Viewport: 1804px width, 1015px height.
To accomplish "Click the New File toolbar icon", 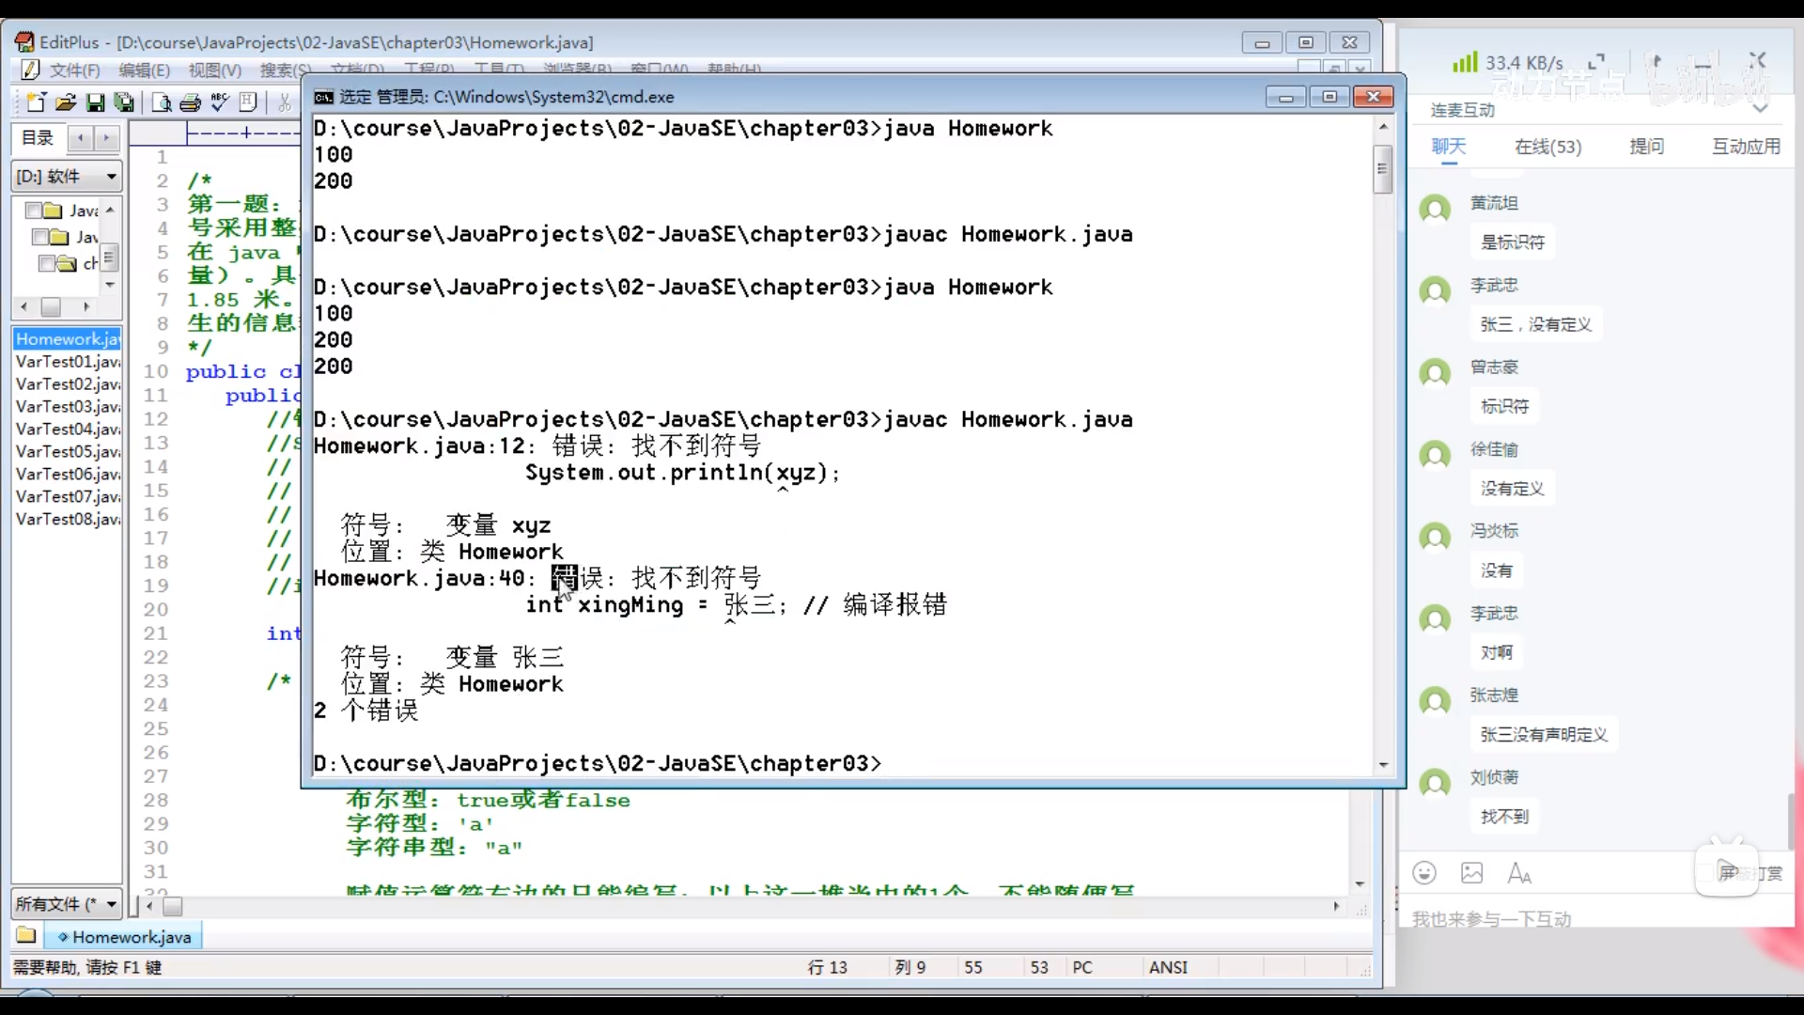I will [36, 102].
